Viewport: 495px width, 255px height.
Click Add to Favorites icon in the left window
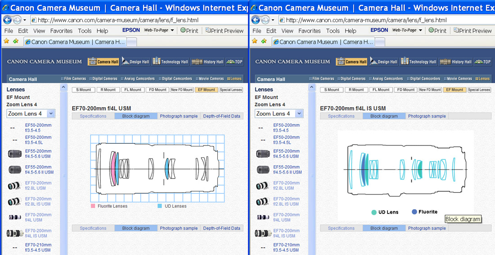[x=16, y=41]
